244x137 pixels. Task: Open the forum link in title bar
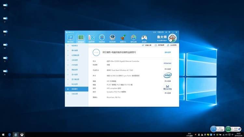[x=154, y=32]
